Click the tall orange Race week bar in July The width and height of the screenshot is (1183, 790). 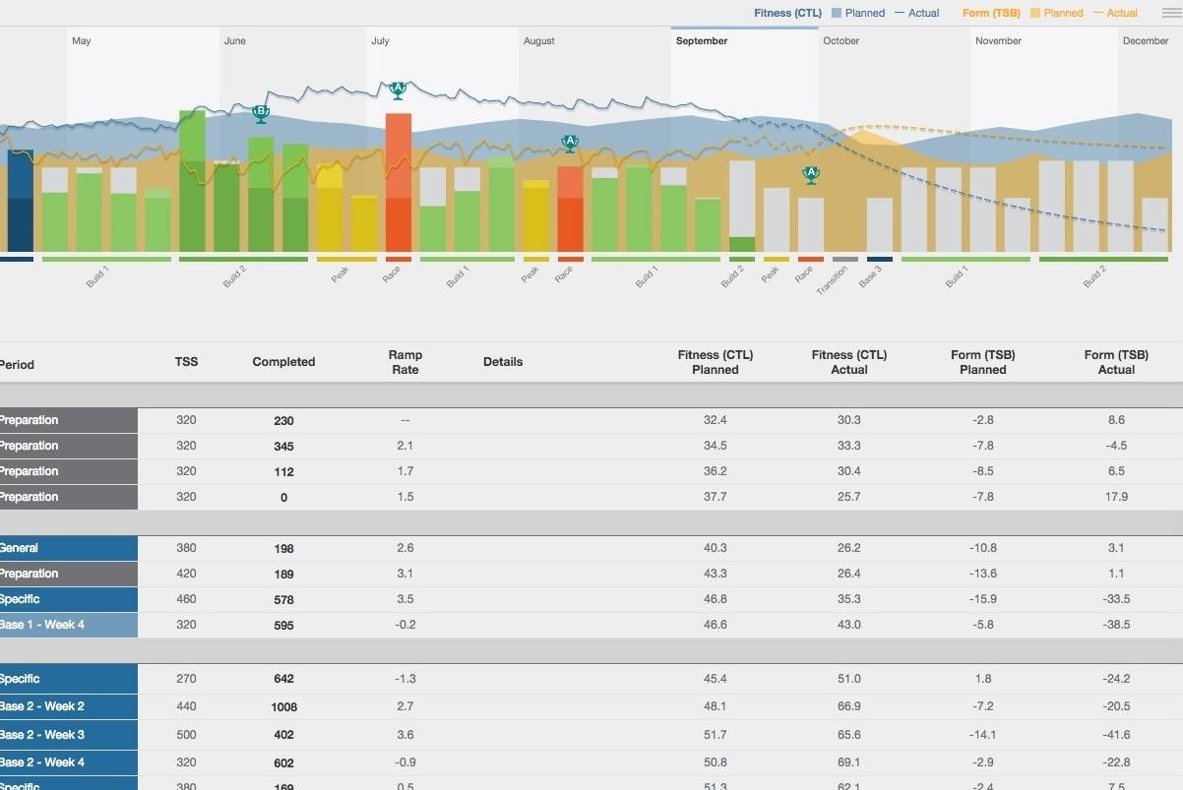coord(399,182)
